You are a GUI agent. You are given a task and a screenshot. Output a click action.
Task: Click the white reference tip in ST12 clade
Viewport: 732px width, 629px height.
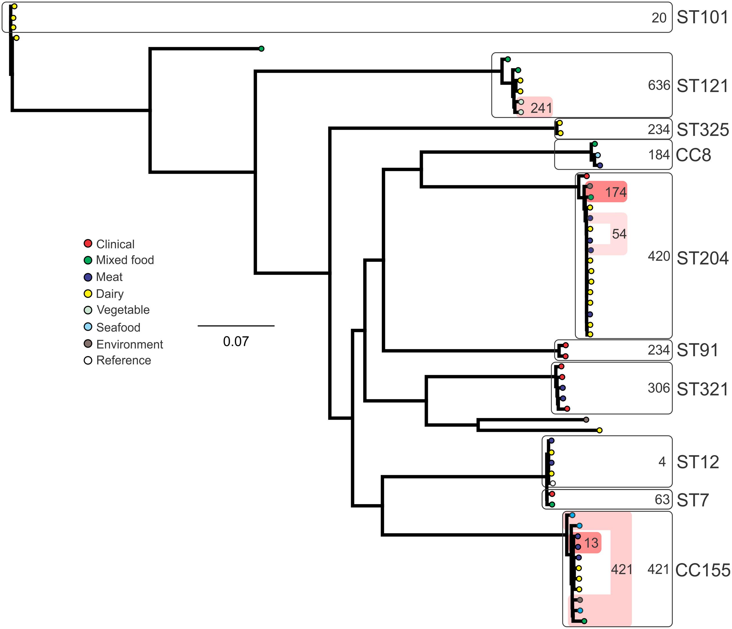pos(553,483)
